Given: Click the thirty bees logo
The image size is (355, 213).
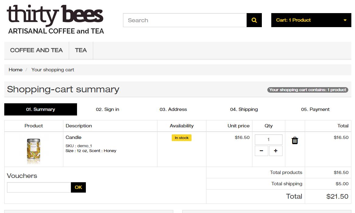Looking at the screenshot, I should [55, 19].
